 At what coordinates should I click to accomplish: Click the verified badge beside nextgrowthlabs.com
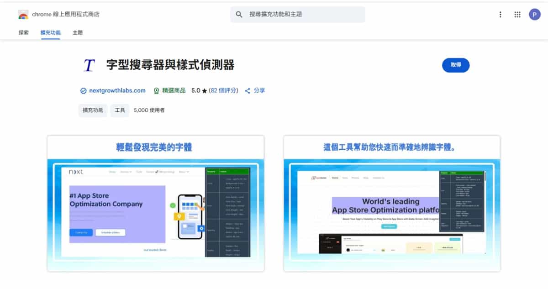point(83,91)
